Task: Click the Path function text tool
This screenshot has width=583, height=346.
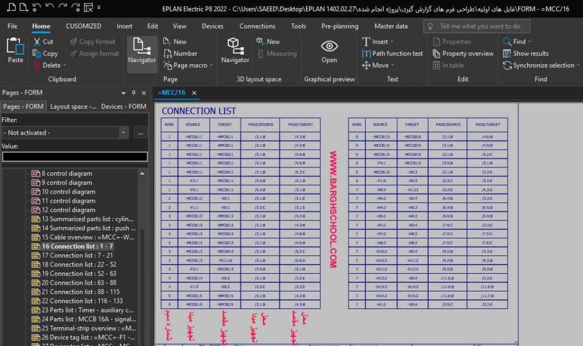Action: [392, 53]
